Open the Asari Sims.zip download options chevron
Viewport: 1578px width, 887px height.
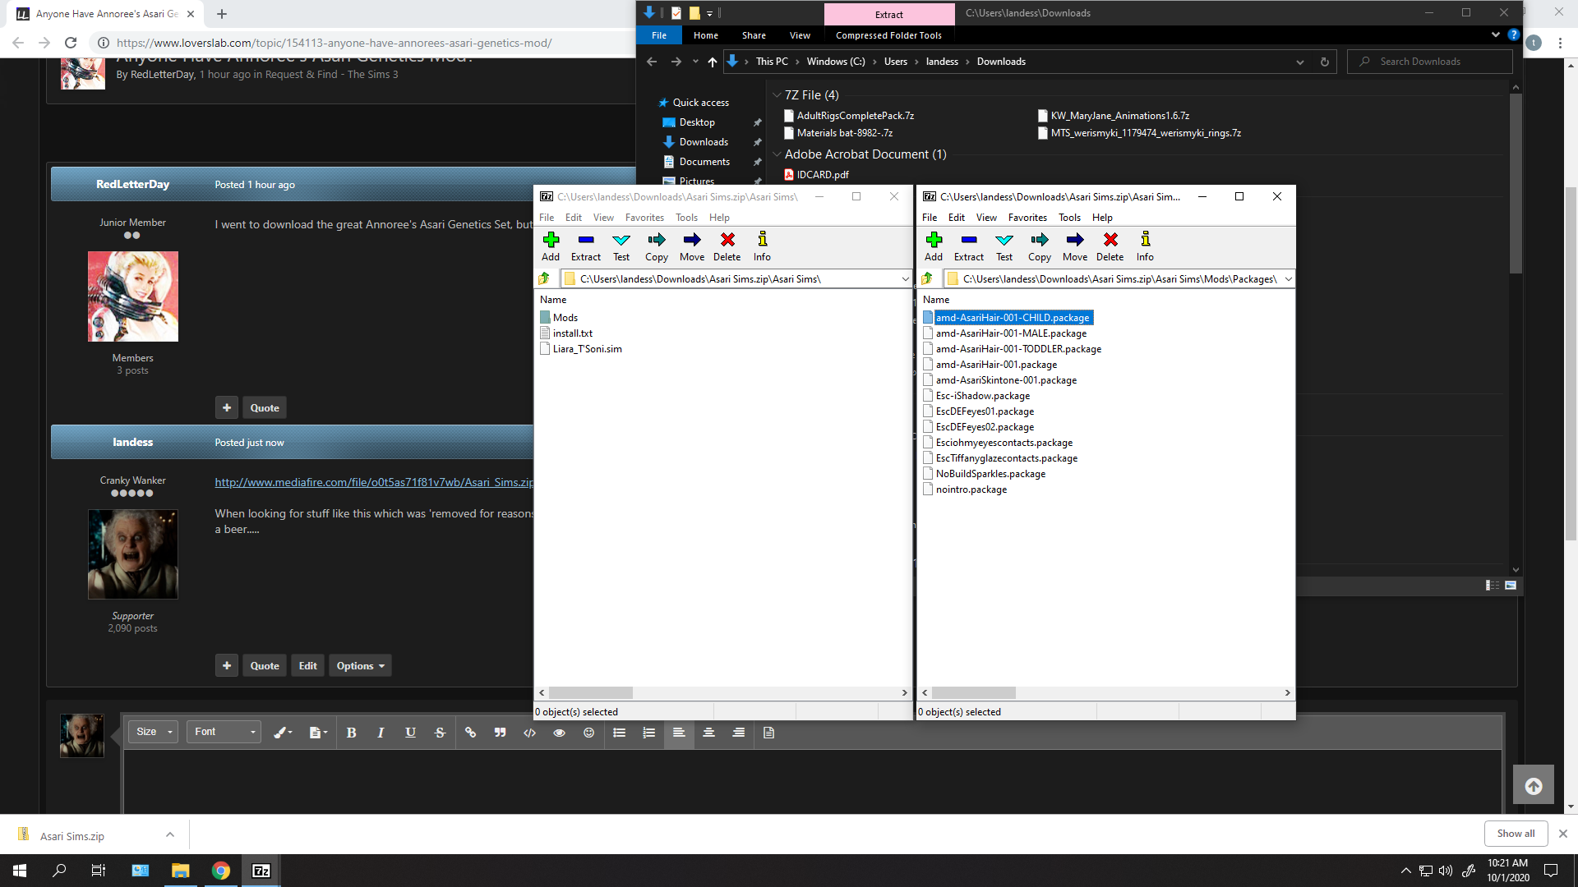[170, 835]
